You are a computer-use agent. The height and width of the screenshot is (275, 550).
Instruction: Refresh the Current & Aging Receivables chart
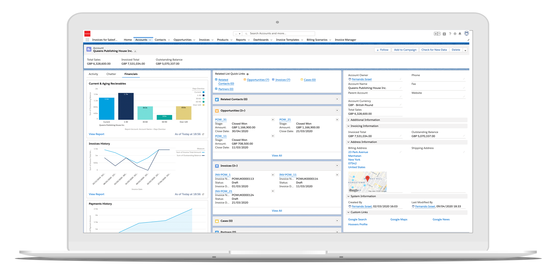pos(203,134)
